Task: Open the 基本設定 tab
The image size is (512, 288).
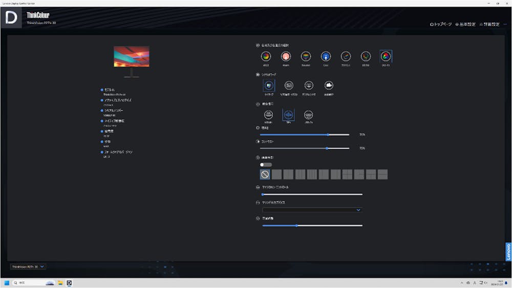Action: point(465,25)
